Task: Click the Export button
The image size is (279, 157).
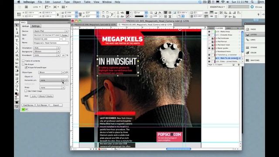Action: click(x=56, y=105)
